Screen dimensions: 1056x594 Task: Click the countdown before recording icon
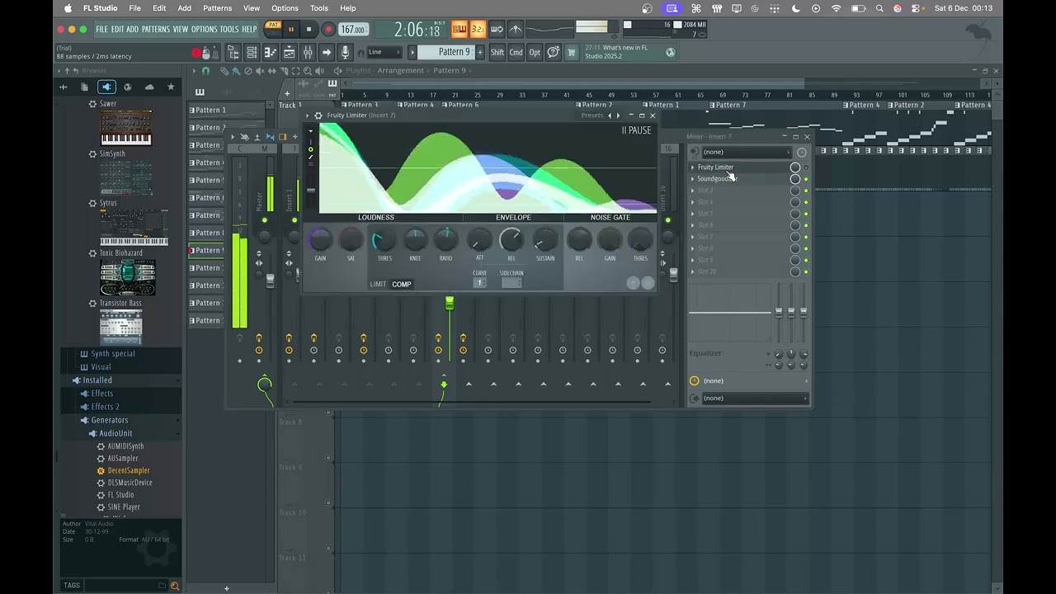click(478, 29)
